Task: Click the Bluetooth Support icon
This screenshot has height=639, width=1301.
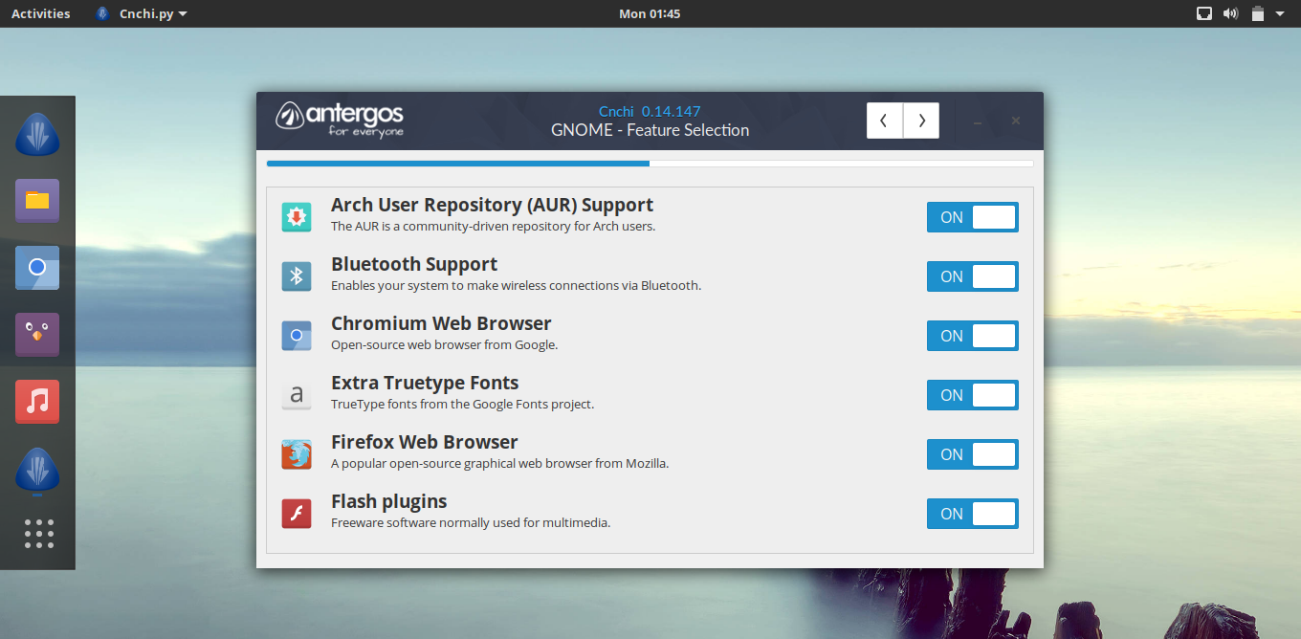Action: (297, 276)
